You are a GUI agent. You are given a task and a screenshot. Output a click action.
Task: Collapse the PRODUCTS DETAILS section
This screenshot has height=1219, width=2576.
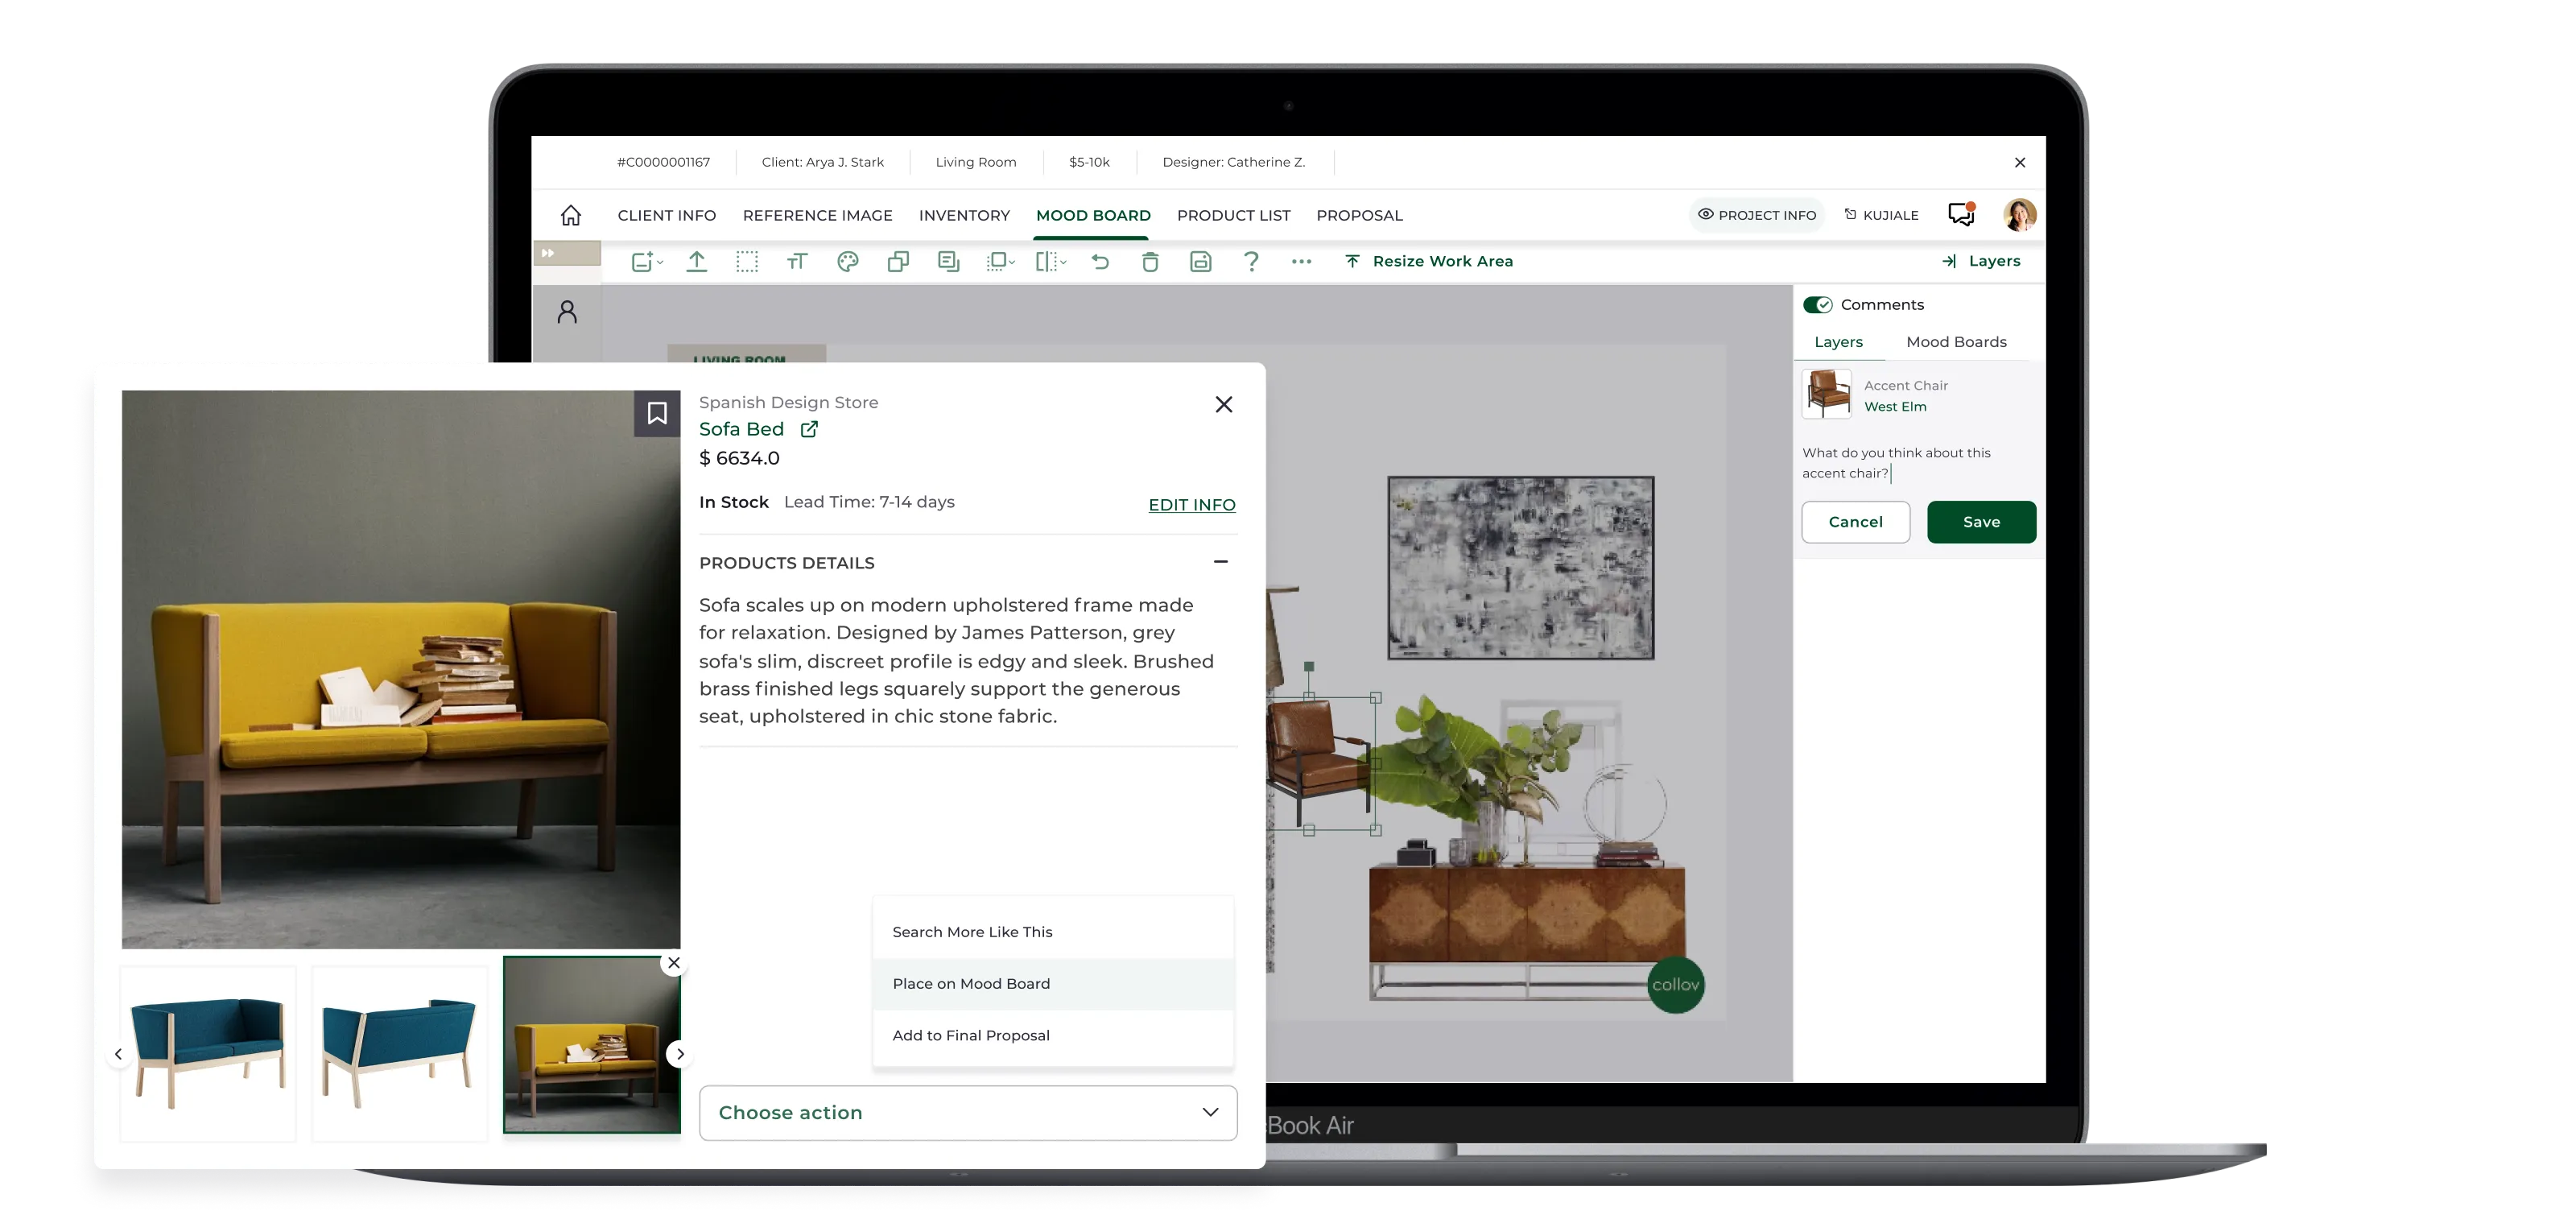(1220, 562)
